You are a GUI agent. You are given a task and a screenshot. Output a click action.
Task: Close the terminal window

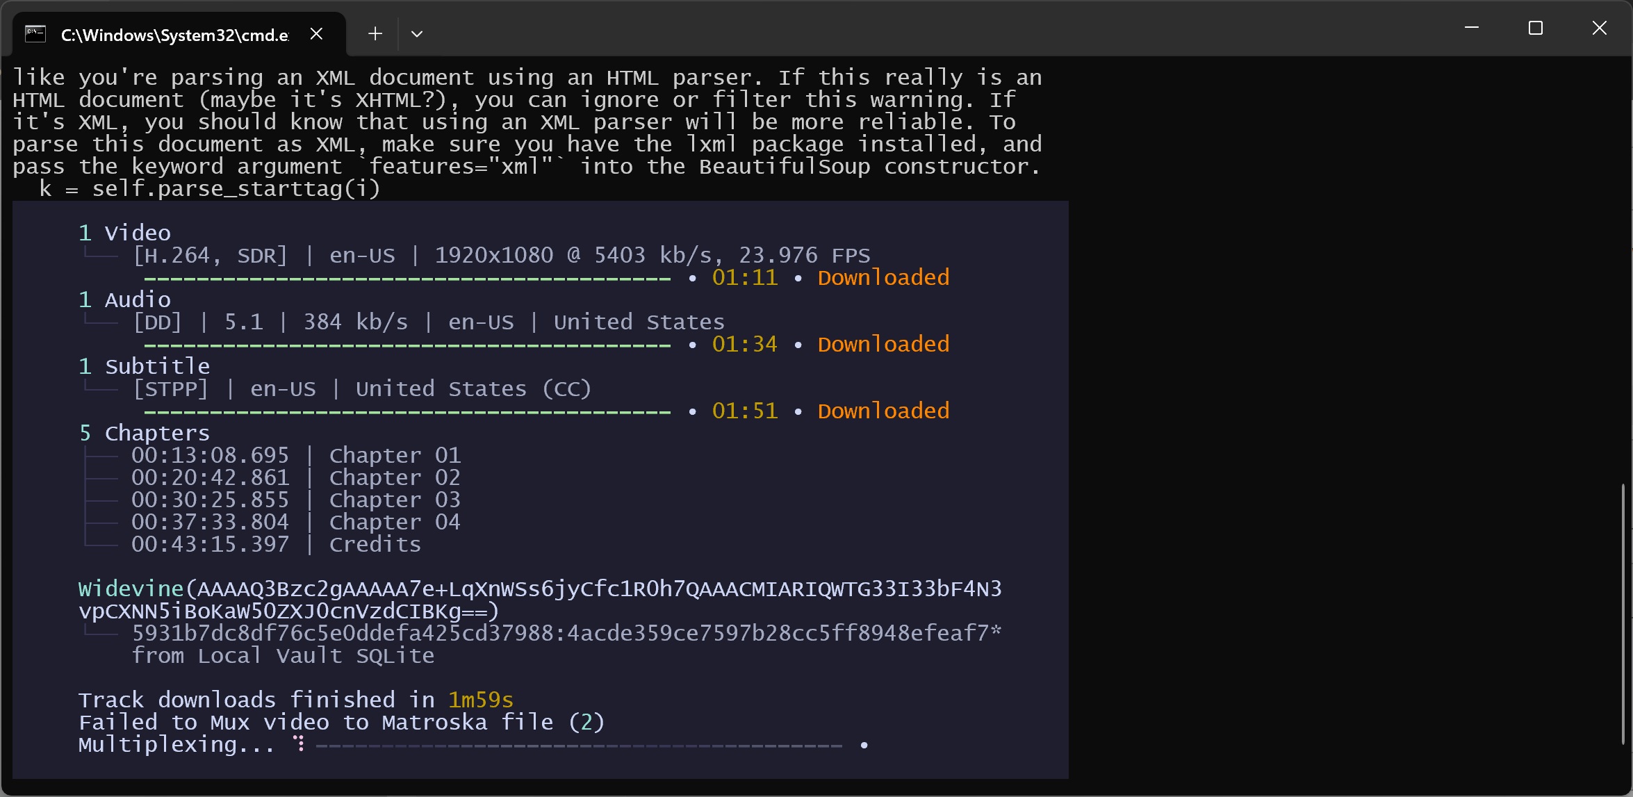click(1599, 28)
